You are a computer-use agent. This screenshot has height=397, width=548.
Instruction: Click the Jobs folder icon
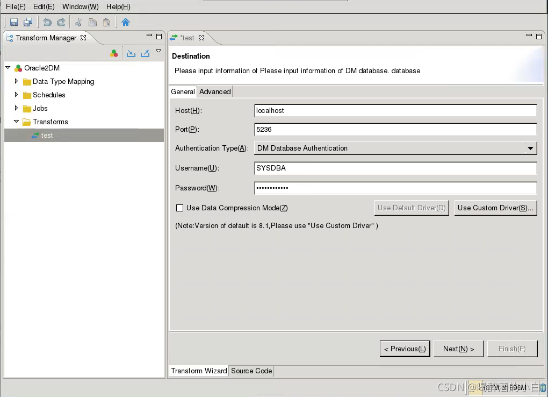[27, 109]
